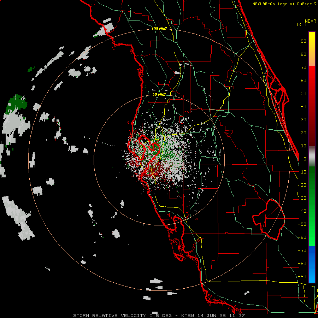Click the -20 value on velocity scale

[x=302, y=185]
